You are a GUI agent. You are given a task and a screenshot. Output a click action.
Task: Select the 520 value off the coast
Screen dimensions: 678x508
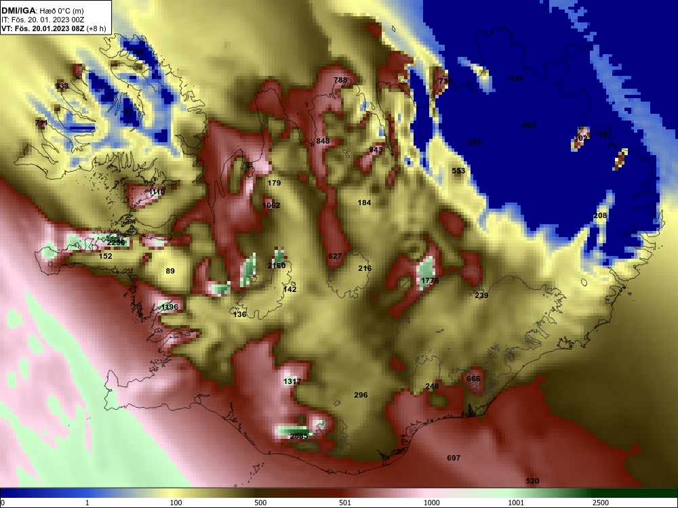tap(532, 481)
